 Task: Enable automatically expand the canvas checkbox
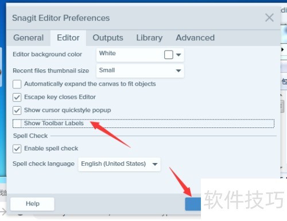click(x=17, y=84)
